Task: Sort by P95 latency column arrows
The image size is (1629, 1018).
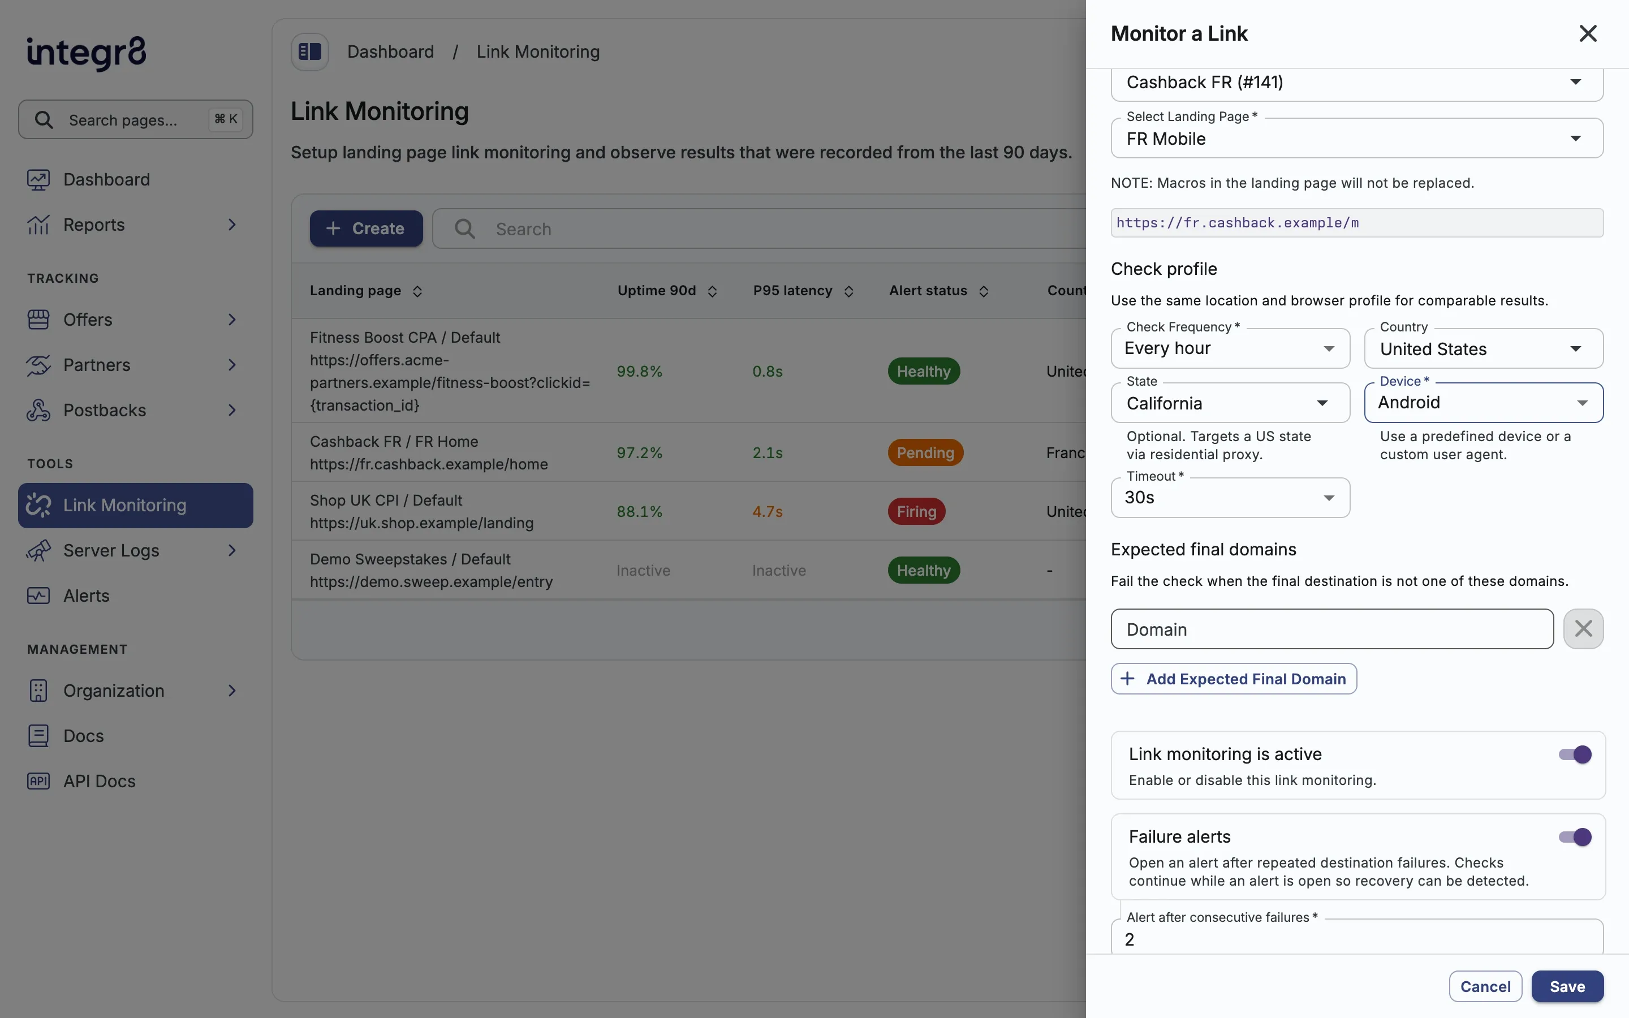Action: pyautogui.click(x=849, y=291)
